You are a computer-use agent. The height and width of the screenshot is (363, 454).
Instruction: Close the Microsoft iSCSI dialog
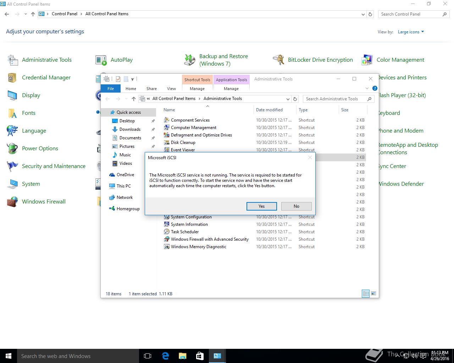[310, 157]
